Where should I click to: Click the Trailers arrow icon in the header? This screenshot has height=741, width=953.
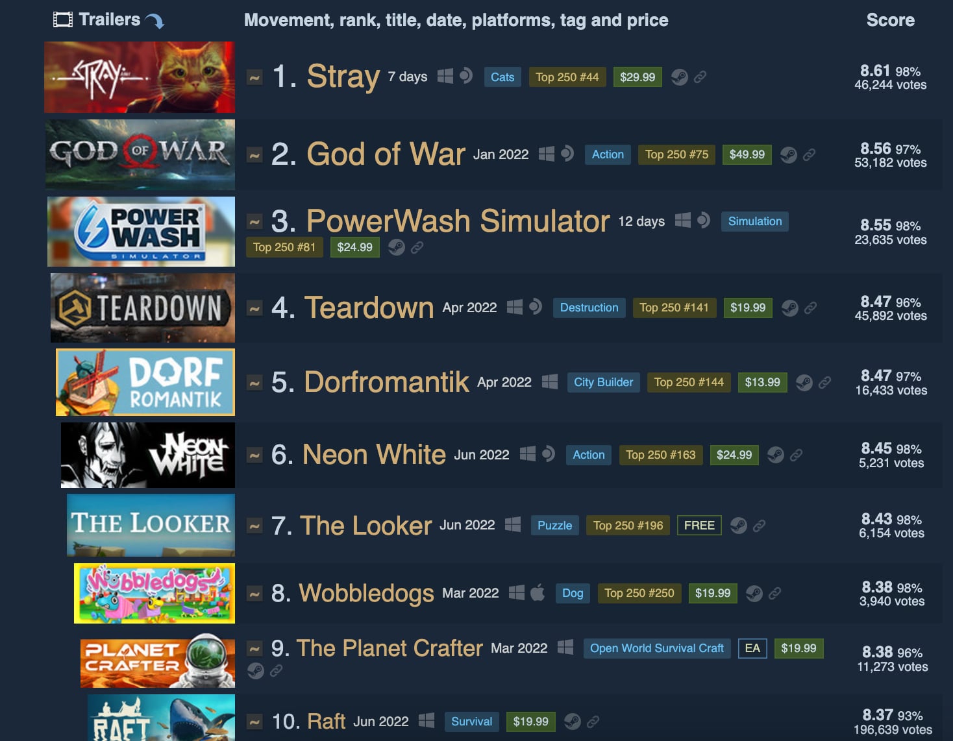click(x=155, y=21)
